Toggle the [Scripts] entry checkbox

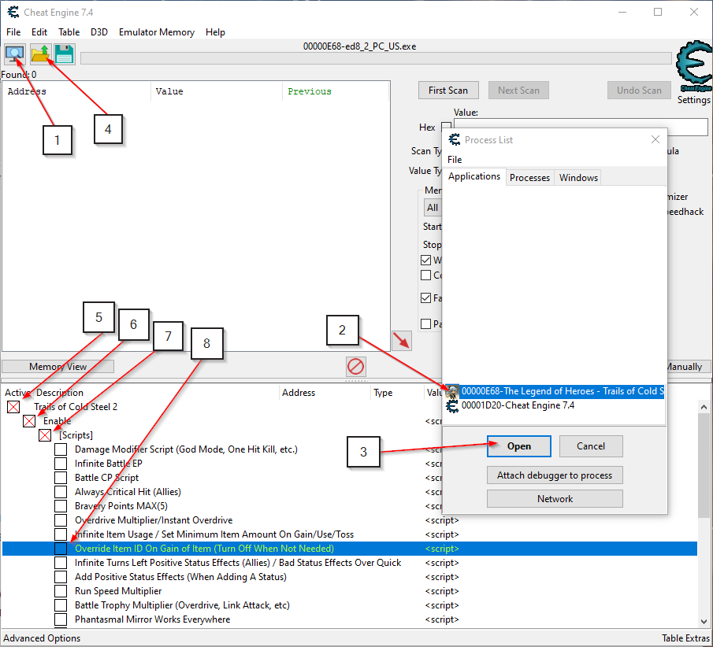coord(45,435)
